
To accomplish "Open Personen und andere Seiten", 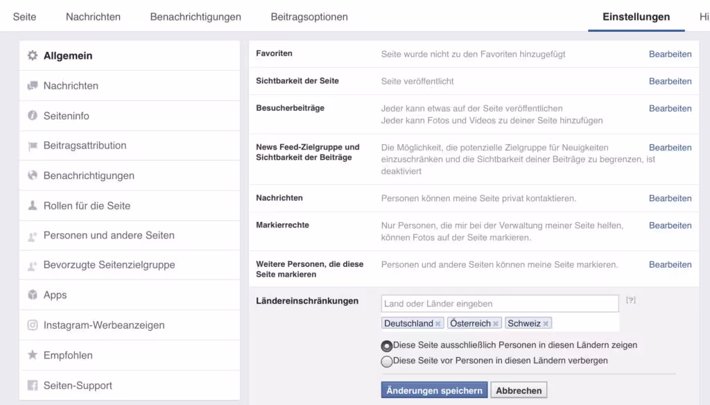I will tap(130, 235).
